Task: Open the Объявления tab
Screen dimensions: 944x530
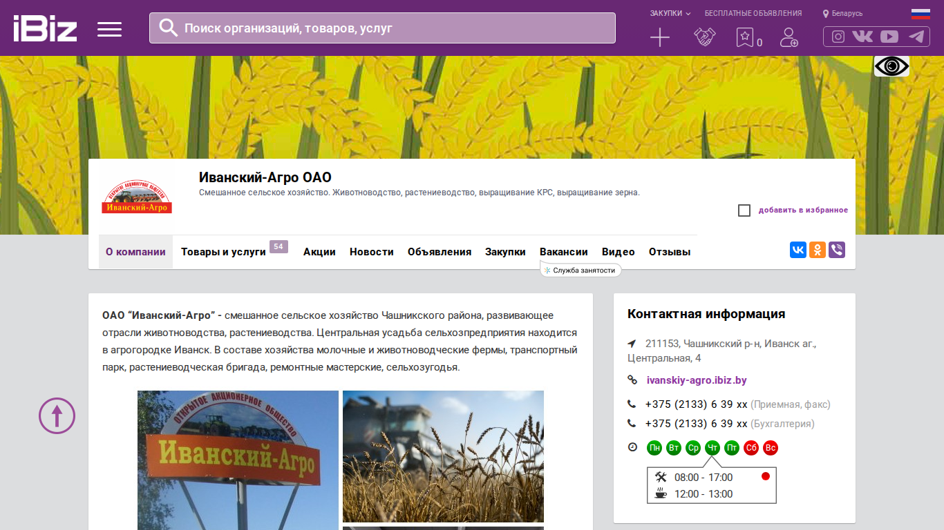Action: 440,252
